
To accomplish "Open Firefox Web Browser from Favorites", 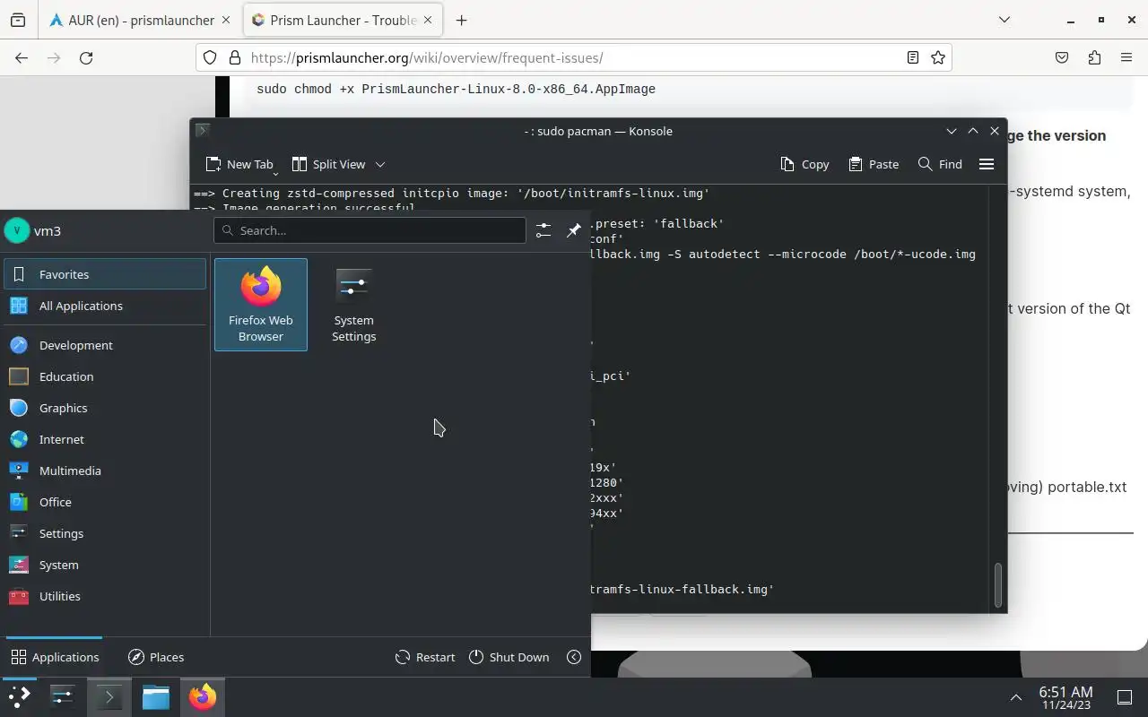I will tap(261, 305).
